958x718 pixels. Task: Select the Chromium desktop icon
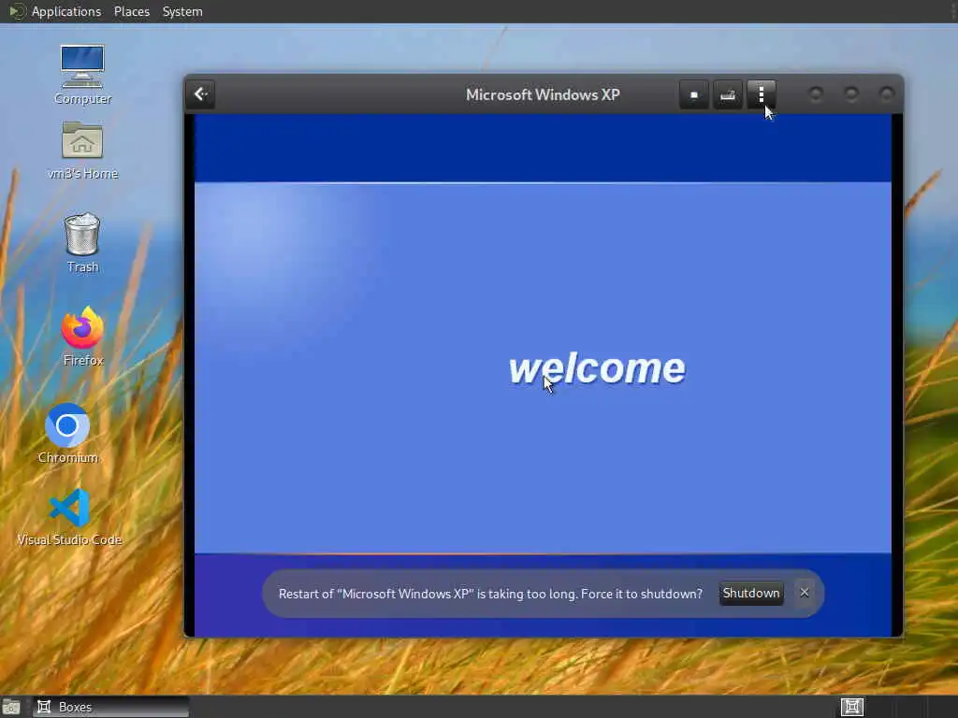coord(67,434)
